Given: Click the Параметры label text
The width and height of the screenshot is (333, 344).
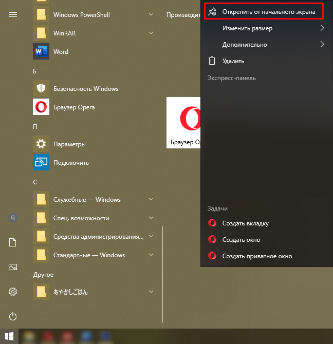Looking at the screenshot, I should (x=69, y=144).
